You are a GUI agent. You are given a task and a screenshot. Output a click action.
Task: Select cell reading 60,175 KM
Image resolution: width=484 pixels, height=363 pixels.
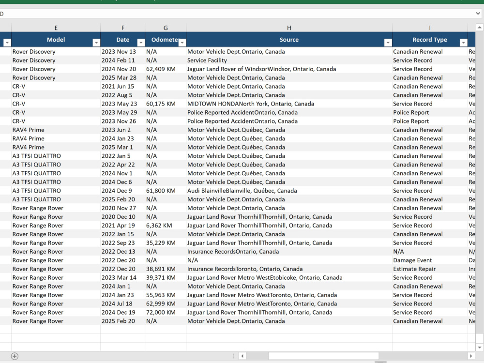166,104
